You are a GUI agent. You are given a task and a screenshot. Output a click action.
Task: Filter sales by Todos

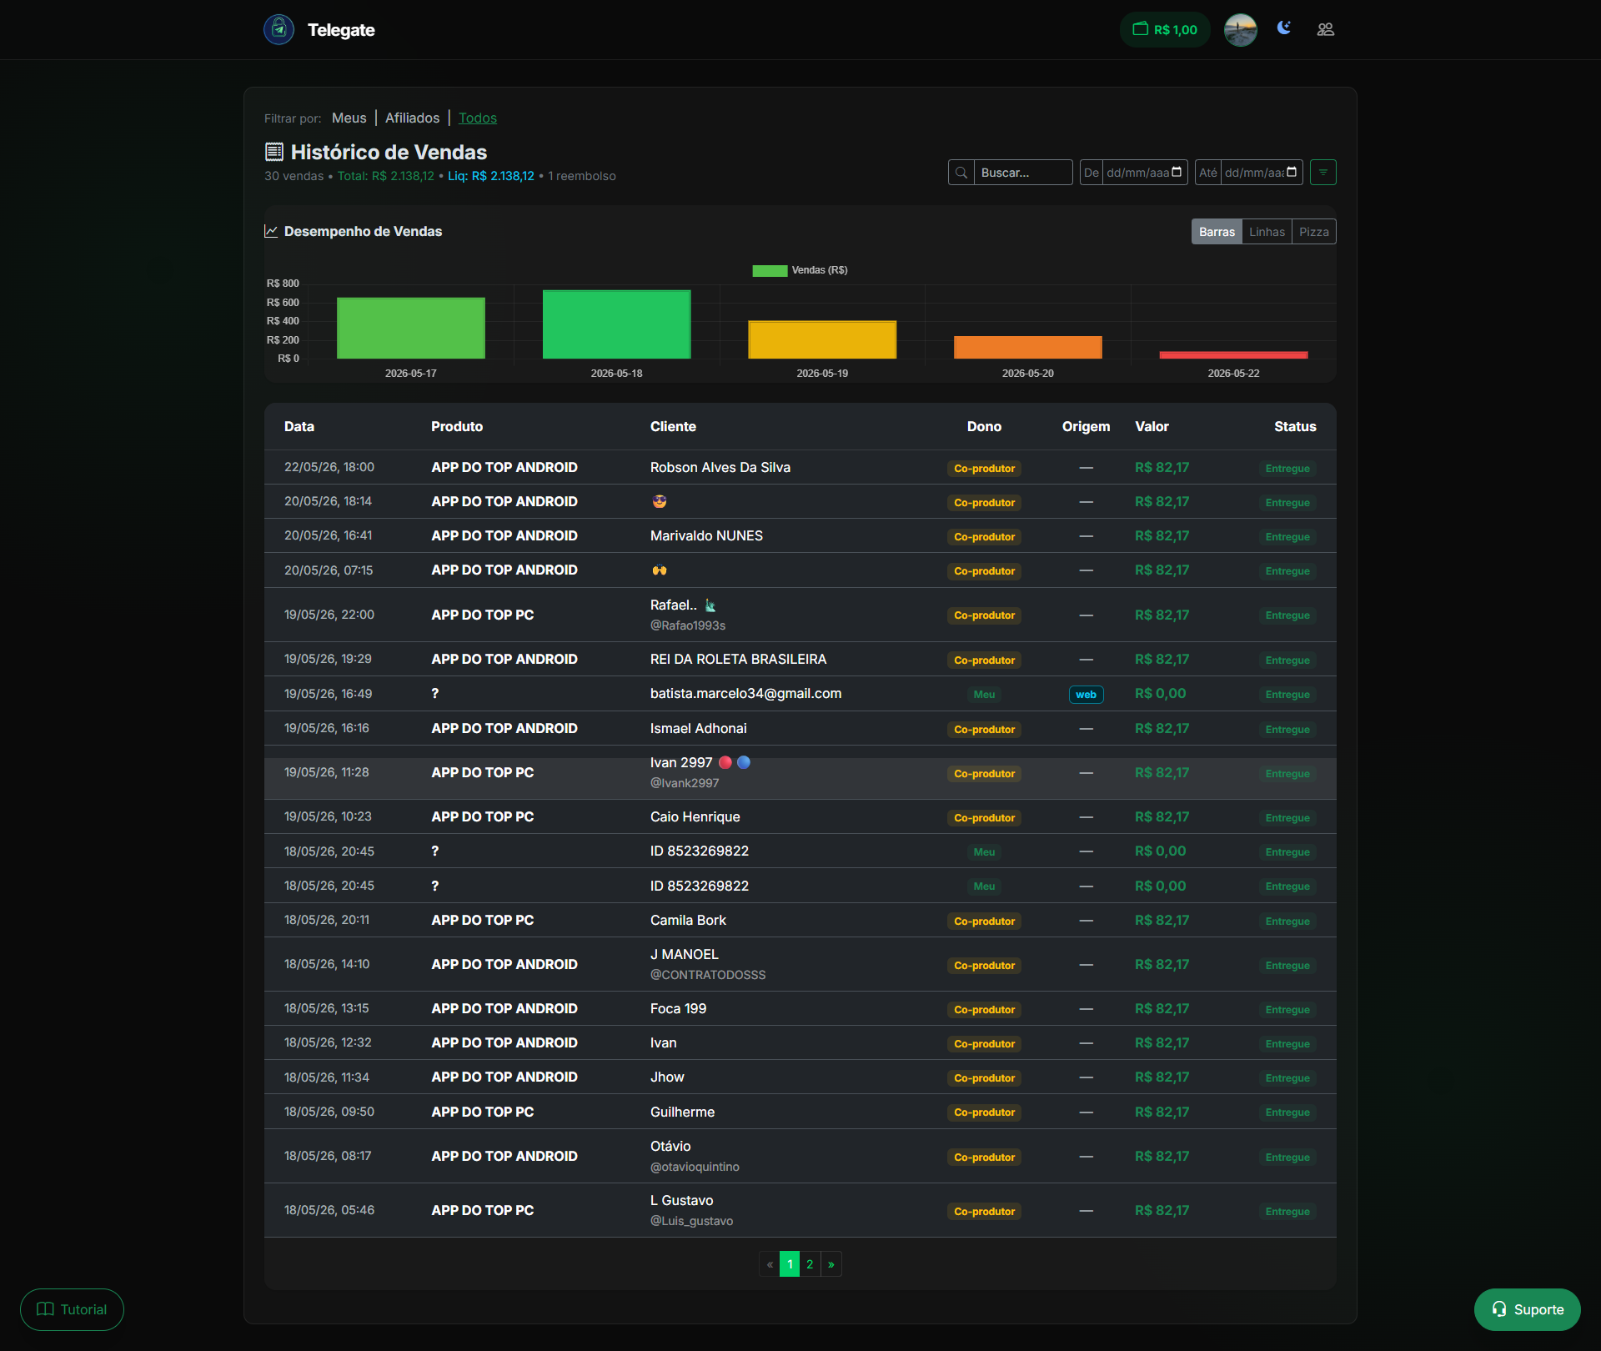(x=477, y=118)
